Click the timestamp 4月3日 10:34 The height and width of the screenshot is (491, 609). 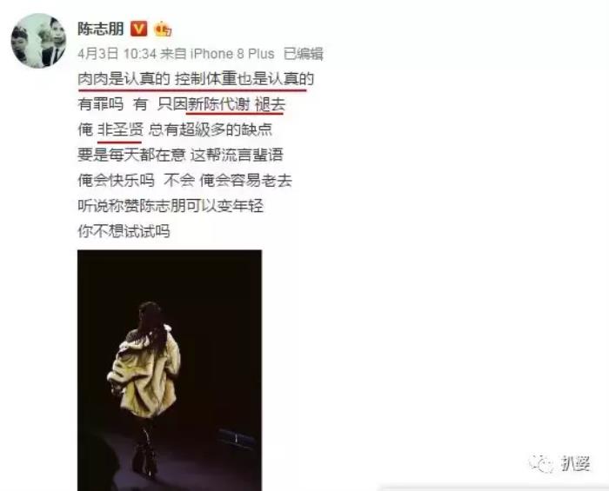117,54
